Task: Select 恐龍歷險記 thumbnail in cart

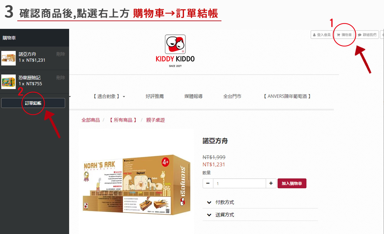Action: point(9,82)
